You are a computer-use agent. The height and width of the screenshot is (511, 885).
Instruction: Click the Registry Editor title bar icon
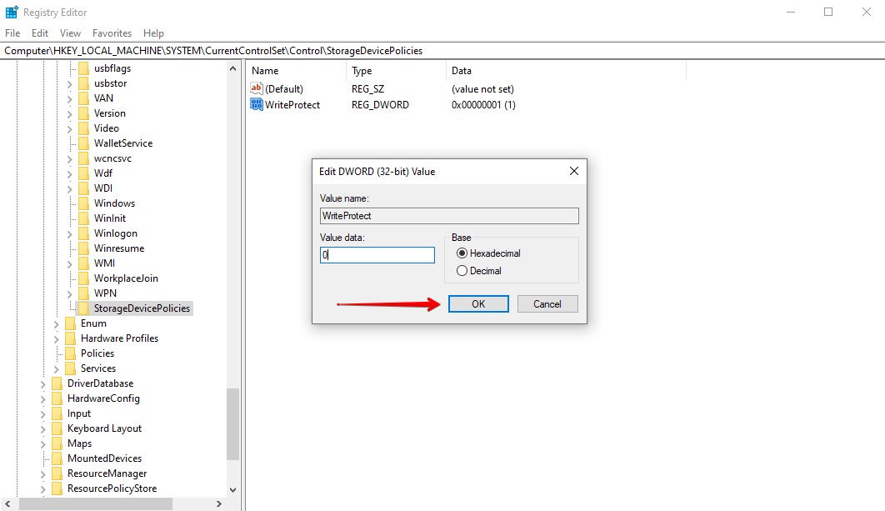point(12,12)
